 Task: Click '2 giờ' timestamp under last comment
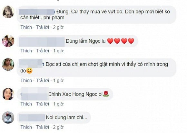click(x=58, y=127)
